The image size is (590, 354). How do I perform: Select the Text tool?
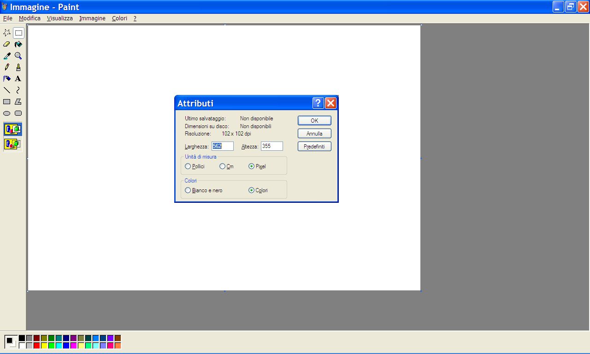[x=18, y=79]
